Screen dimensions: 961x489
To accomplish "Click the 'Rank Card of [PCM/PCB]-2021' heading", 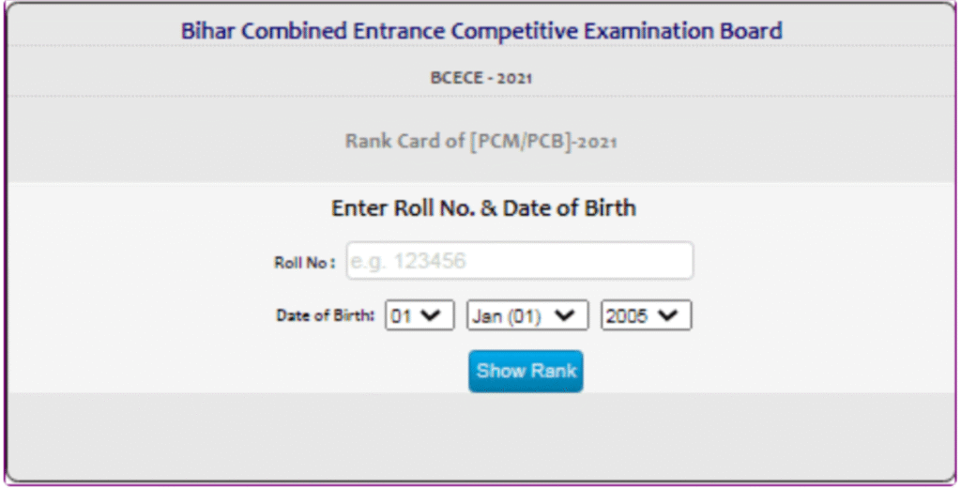I will (481, 142).
